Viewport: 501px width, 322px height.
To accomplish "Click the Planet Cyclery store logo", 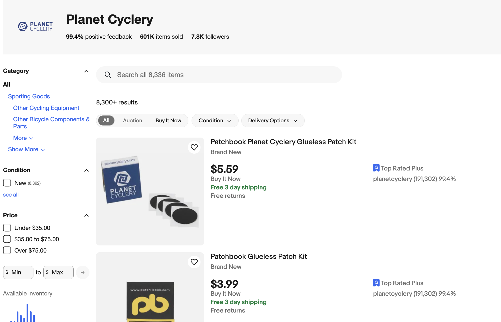I will tap(35, 26).
